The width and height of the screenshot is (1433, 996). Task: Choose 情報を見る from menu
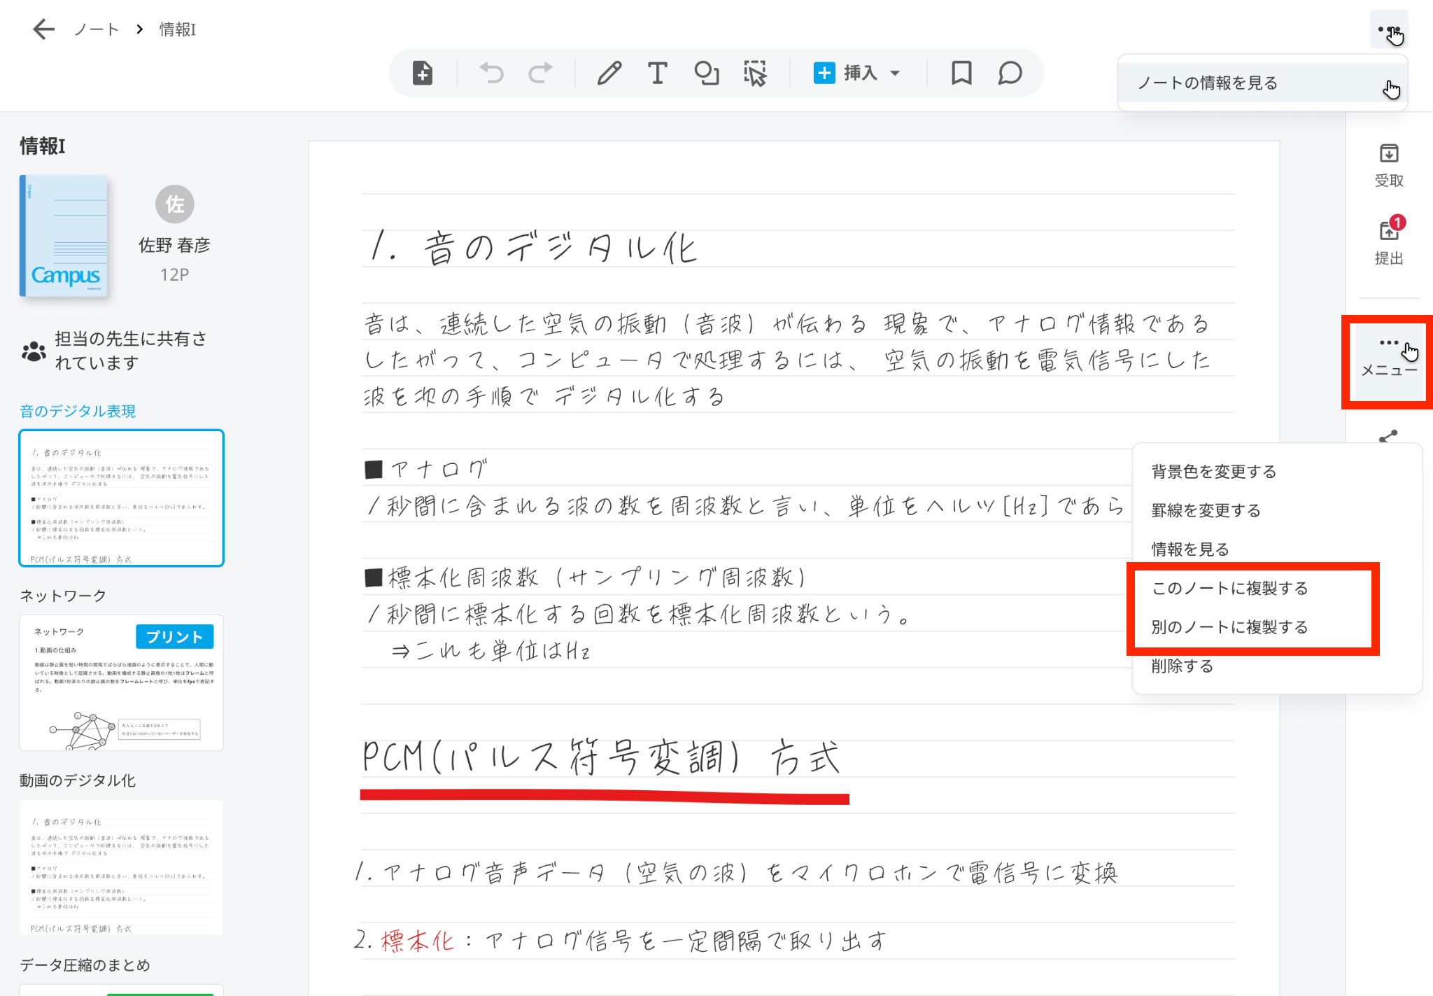click(x=1190, y=549)
